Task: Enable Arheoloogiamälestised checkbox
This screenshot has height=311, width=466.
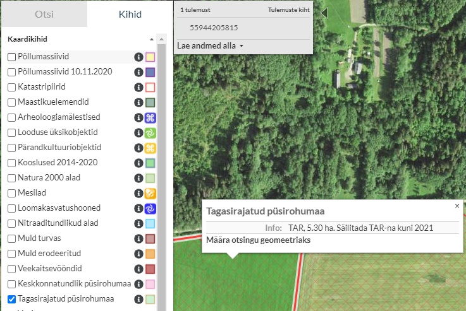Action: tap(11, 117)
